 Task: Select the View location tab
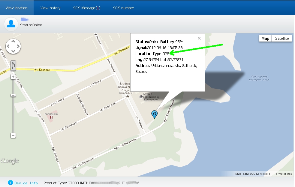pyautogui.click(x=17, y=8)
